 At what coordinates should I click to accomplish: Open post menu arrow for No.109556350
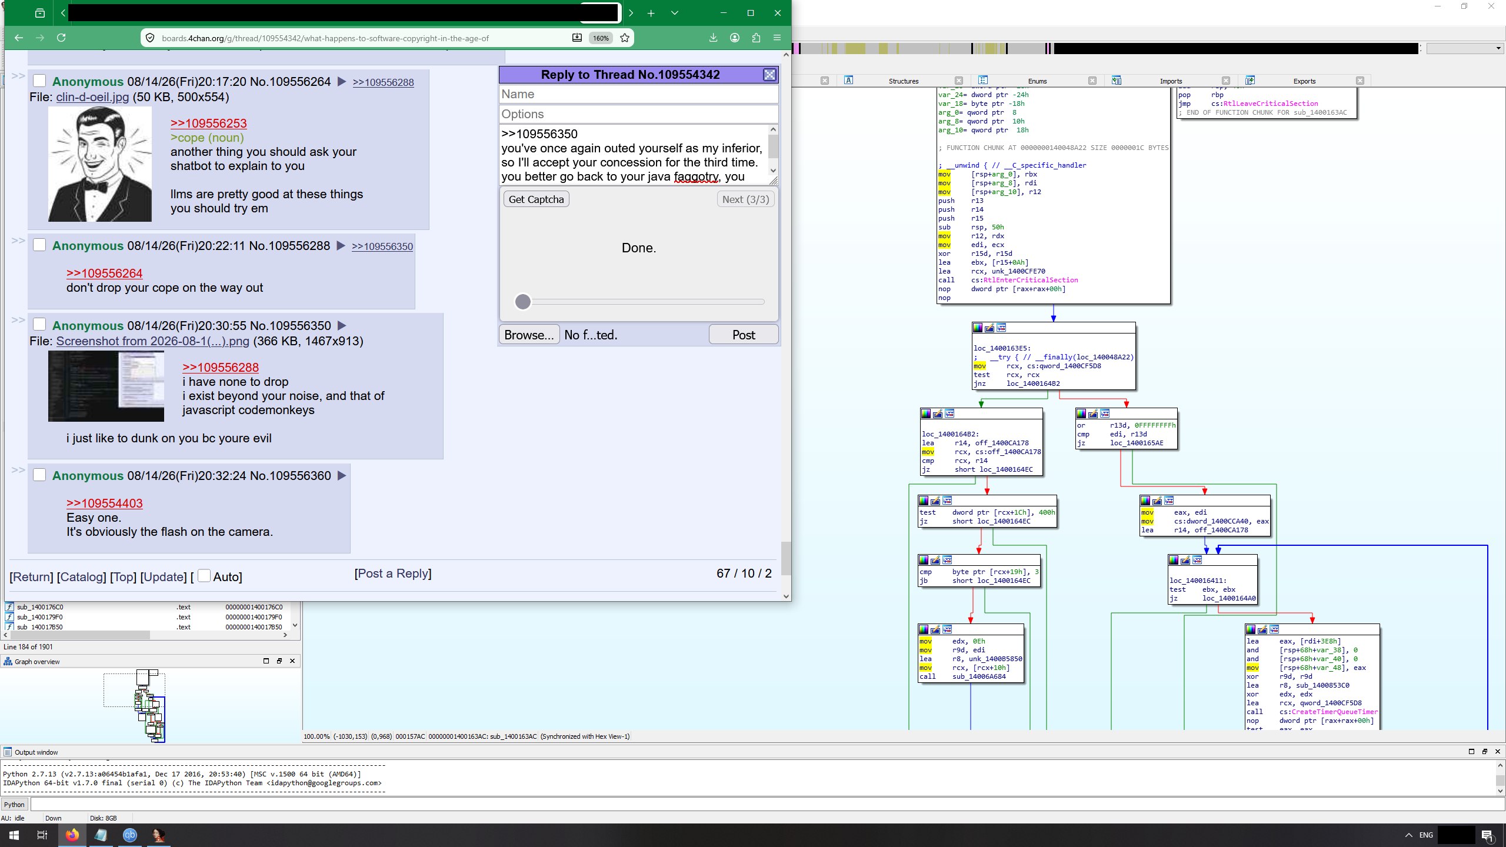pos(342,326)
